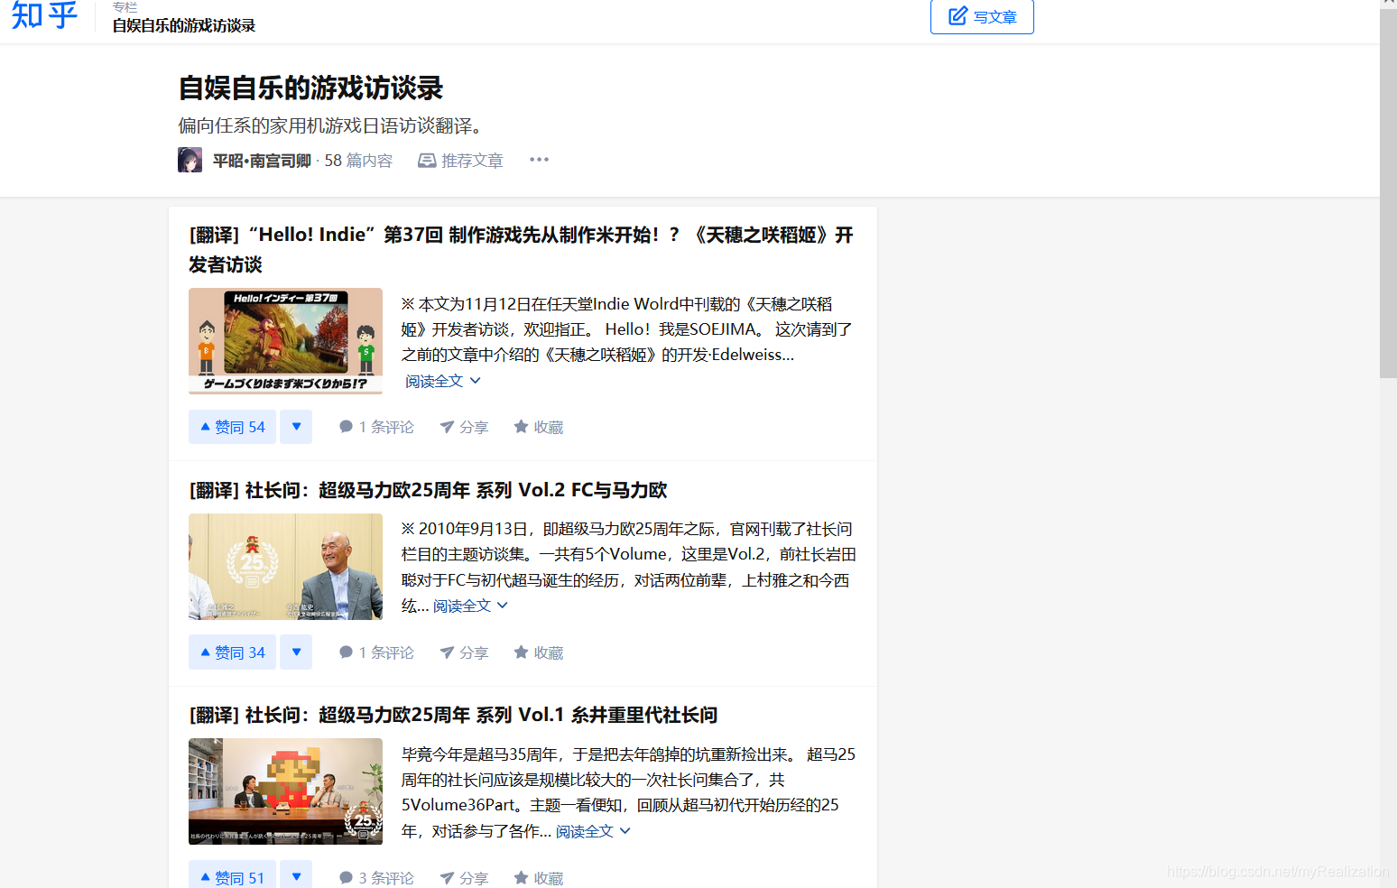Click column description 偏向任系的家用机游戏日语访谈翻译
This screenshot has height=888, width=1397.
333,125
